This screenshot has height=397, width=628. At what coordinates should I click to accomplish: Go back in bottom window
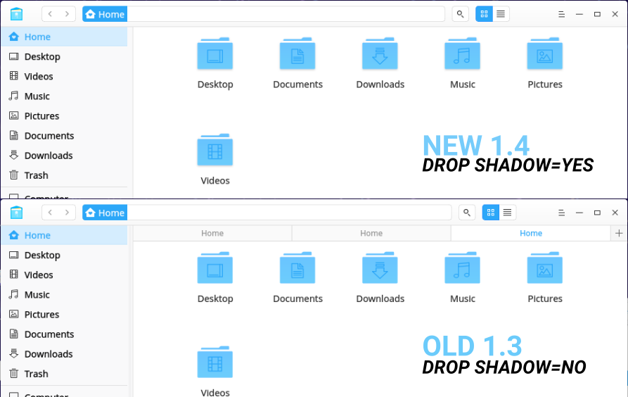tap(50, 213)
